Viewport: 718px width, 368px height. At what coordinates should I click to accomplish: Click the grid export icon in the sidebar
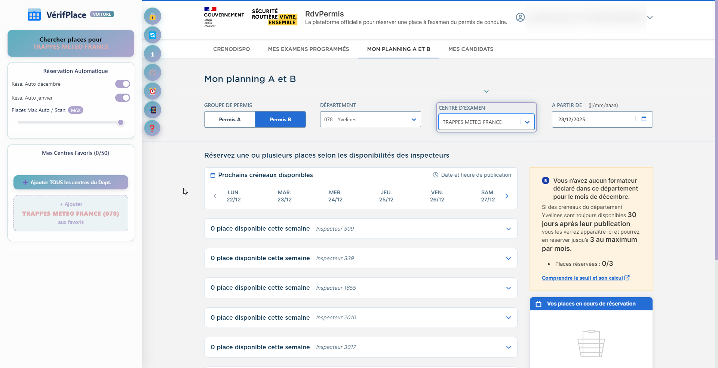point(152,109)
